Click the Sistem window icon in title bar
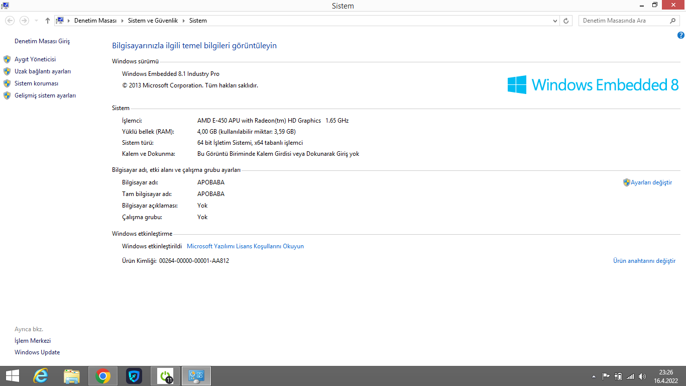 click(5, 6)
